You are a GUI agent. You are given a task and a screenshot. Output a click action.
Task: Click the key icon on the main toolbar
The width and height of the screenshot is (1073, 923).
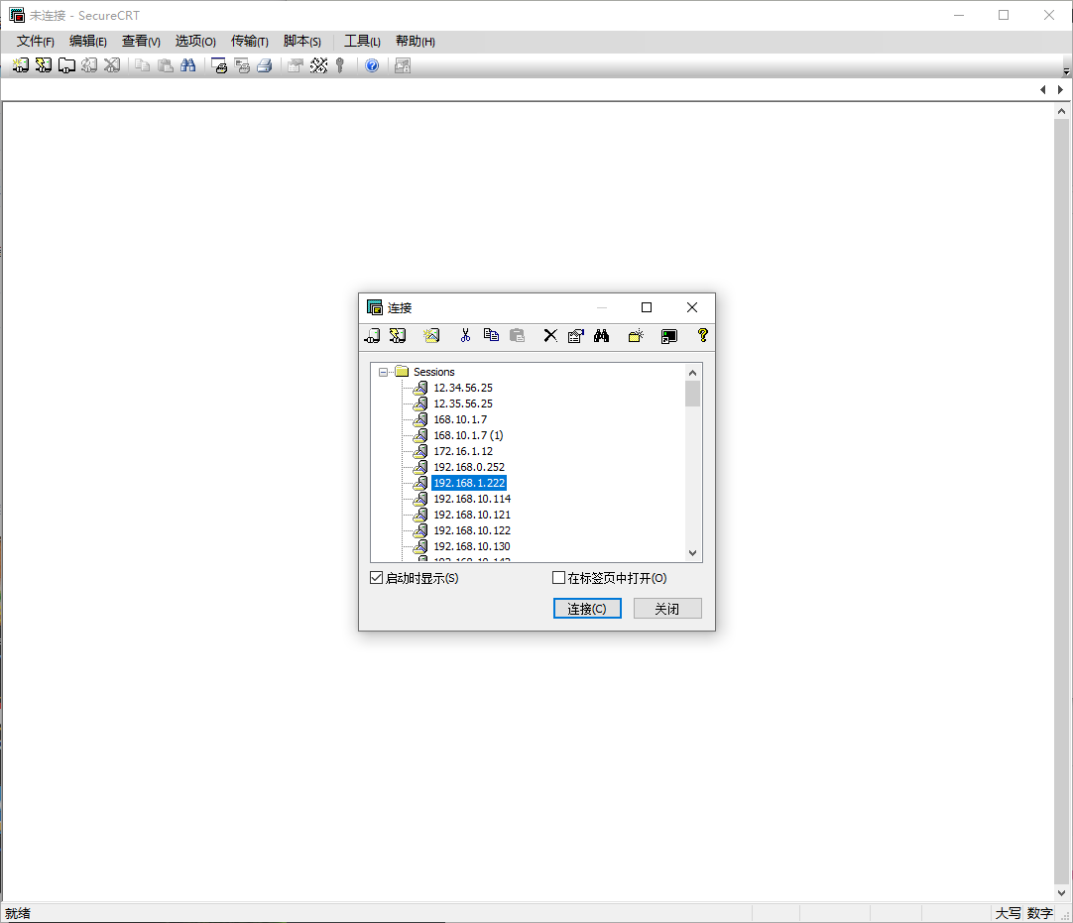pyautogui.click(x=340, y=65)
